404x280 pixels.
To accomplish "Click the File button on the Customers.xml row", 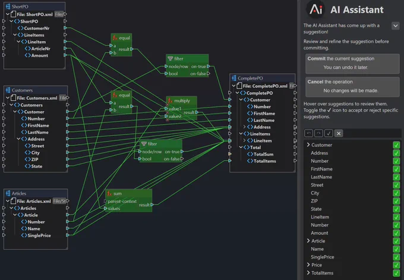I will coord(62,98).
